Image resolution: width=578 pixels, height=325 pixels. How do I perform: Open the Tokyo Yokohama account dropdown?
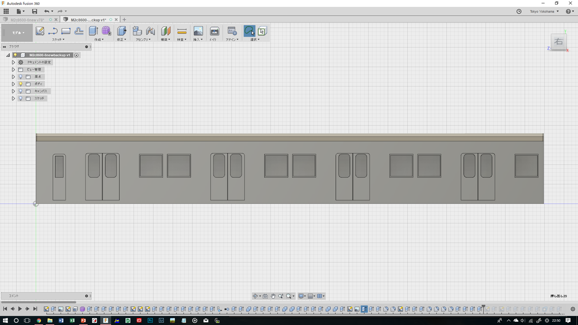point(544,11)
